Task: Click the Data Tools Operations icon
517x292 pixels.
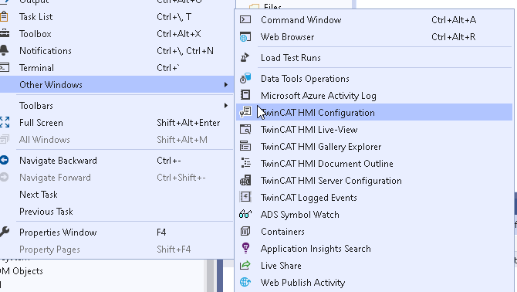Action: [x=245, y=78]
